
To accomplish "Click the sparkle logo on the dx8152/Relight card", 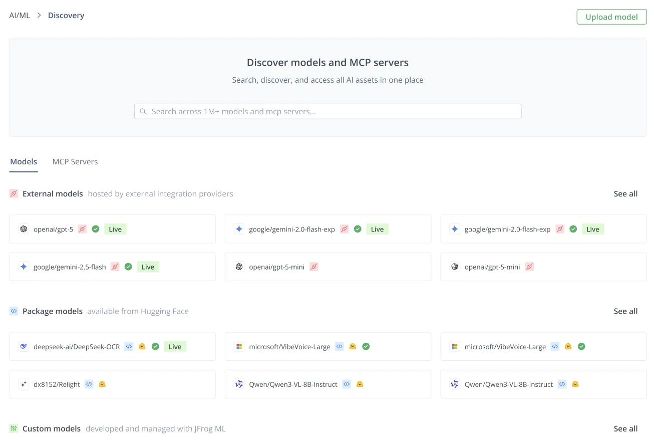I will coord(24,384).
